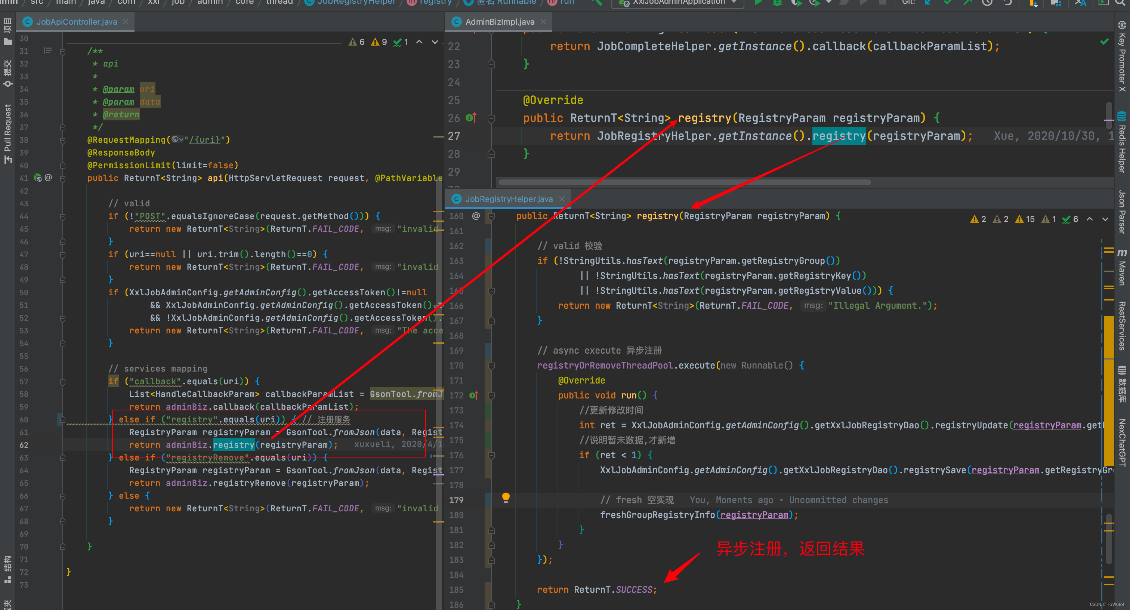Push commits with the green Git arrow
The image size is (1130, 610).
(967, 2)
